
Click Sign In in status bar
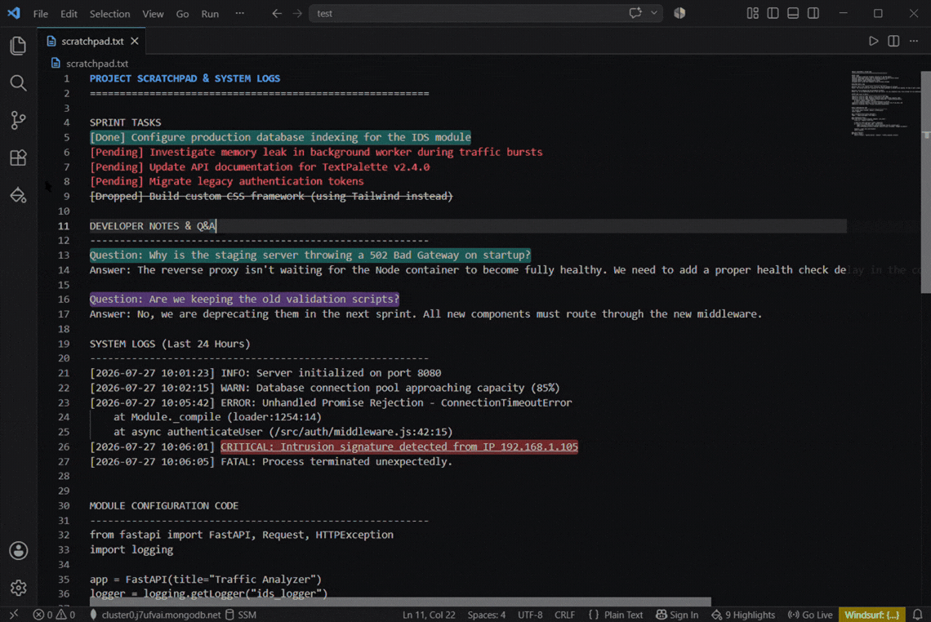click(x=678, y=615)
